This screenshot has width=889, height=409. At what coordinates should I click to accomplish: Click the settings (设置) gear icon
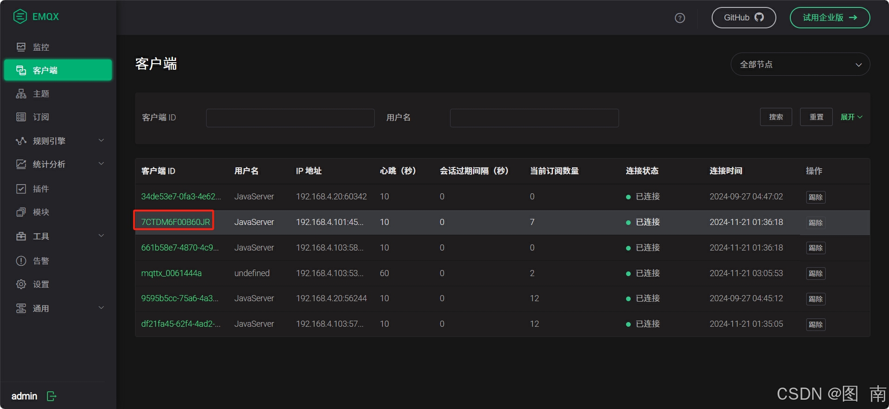tap(21, 284)
